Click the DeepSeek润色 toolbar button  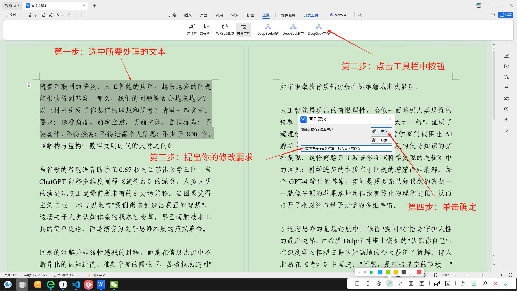point(268,29)
